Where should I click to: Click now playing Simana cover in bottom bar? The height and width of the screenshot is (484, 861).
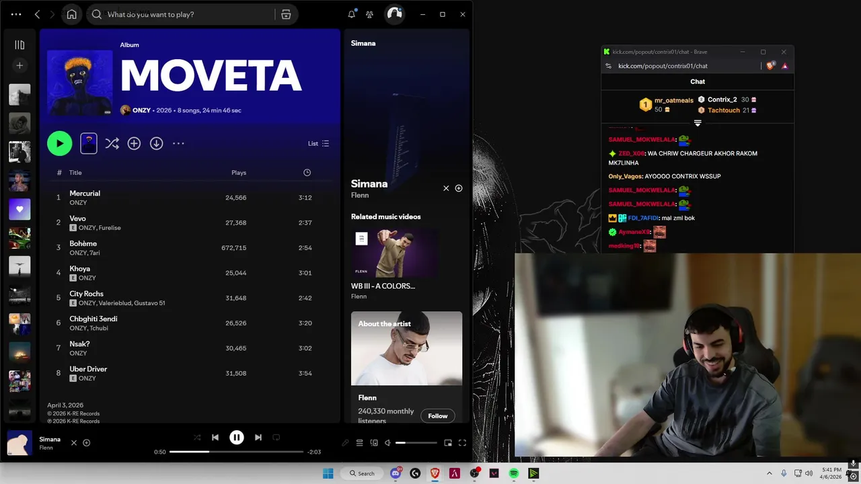click(x=20, y=443)
